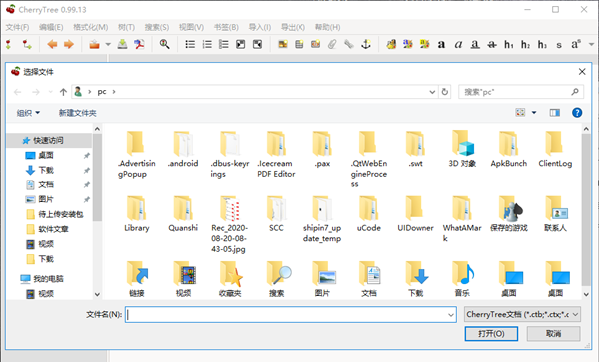Close the 选择文件 dialog
The image size is (599, 362).
[x=582, y=72]
